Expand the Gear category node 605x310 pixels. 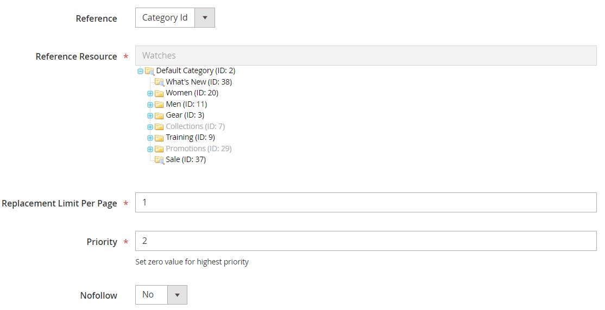(150, 115)
